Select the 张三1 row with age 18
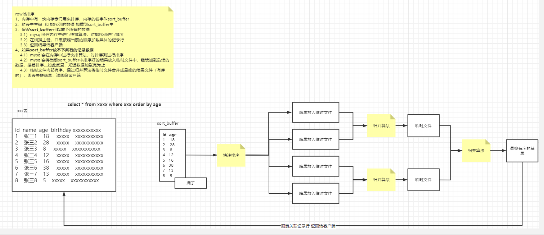Viewport: 544px width, 235px height. (59, 136)
